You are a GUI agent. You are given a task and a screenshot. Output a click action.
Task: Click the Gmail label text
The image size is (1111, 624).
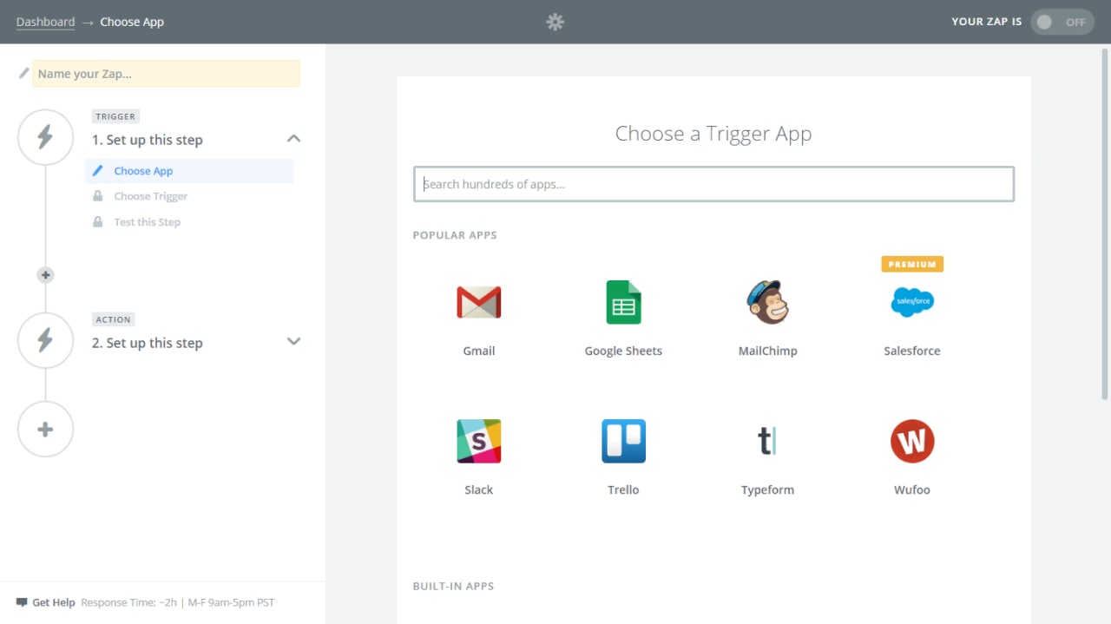(479, 351)
